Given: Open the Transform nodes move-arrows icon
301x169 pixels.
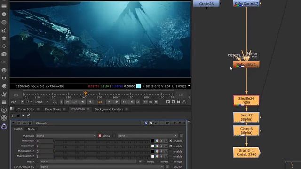Looking at the screenshot, I should point(4,46).
